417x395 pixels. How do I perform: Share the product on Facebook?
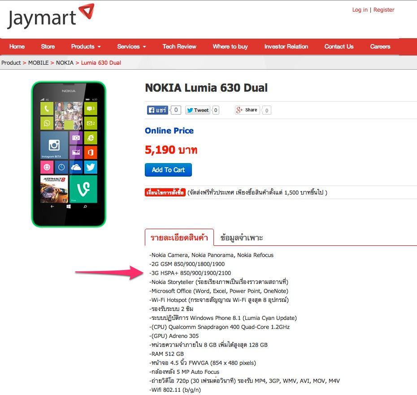point(157,110)
